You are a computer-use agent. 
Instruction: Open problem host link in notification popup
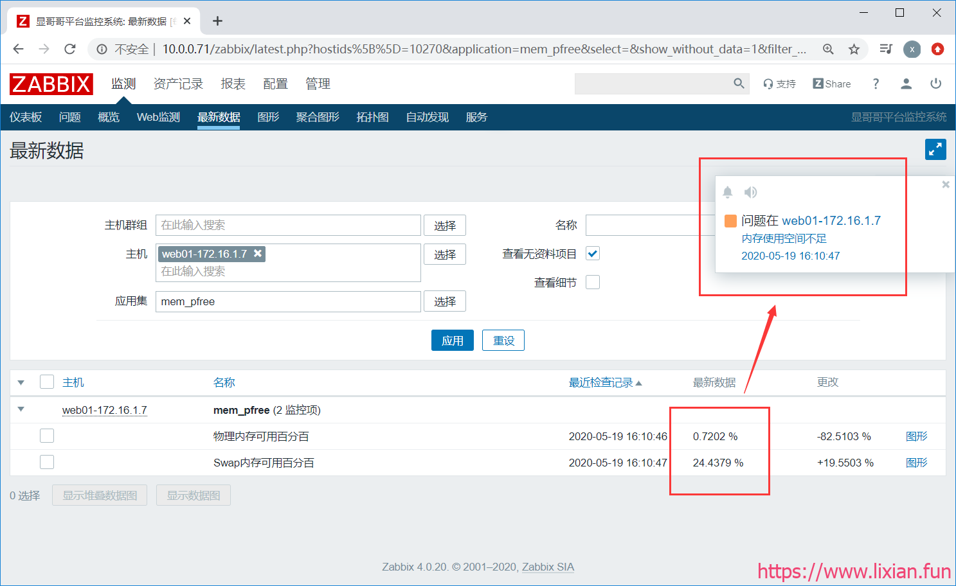coord(831,220)
